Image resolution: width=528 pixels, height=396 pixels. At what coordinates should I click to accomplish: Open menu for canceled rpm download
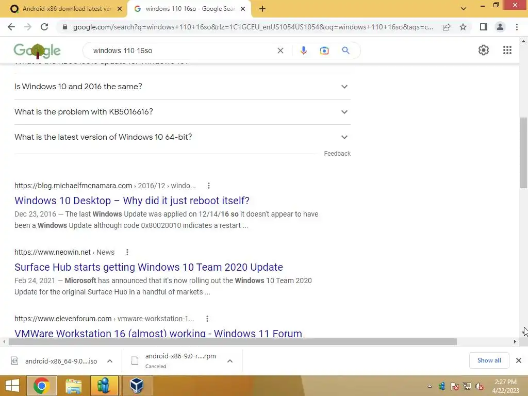(230, 361)
